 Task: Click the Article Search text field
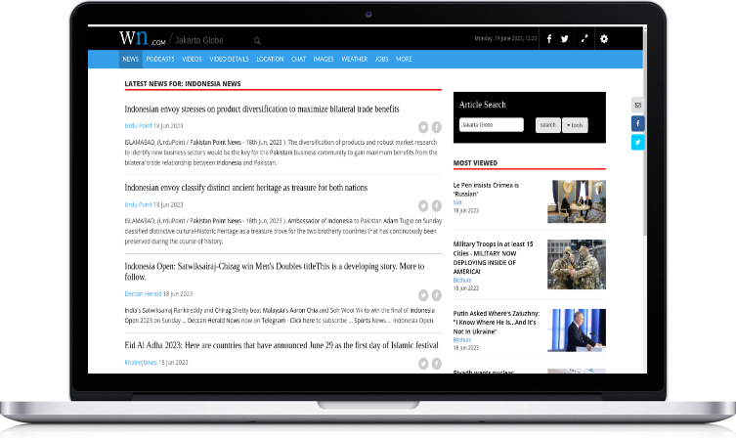point(491,125)
